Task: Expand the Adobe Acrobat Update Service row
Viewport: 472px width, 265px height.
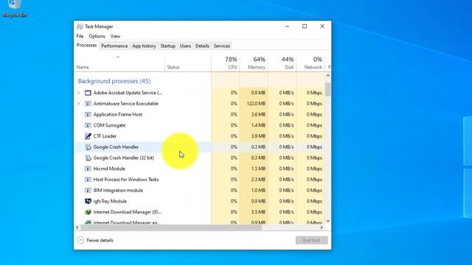Action: [79, 93]
